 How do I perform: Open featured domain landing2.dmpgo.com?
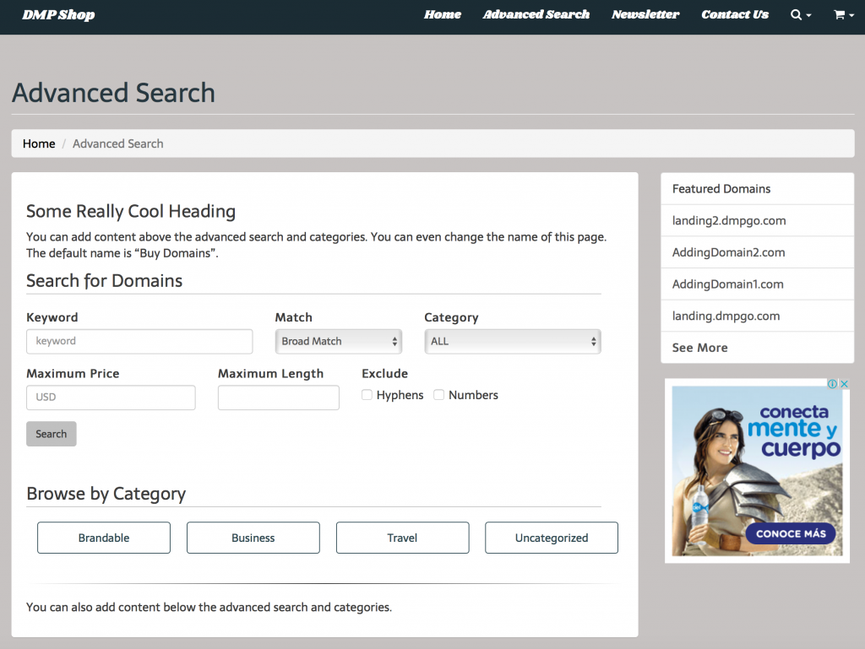coord(729,220)
